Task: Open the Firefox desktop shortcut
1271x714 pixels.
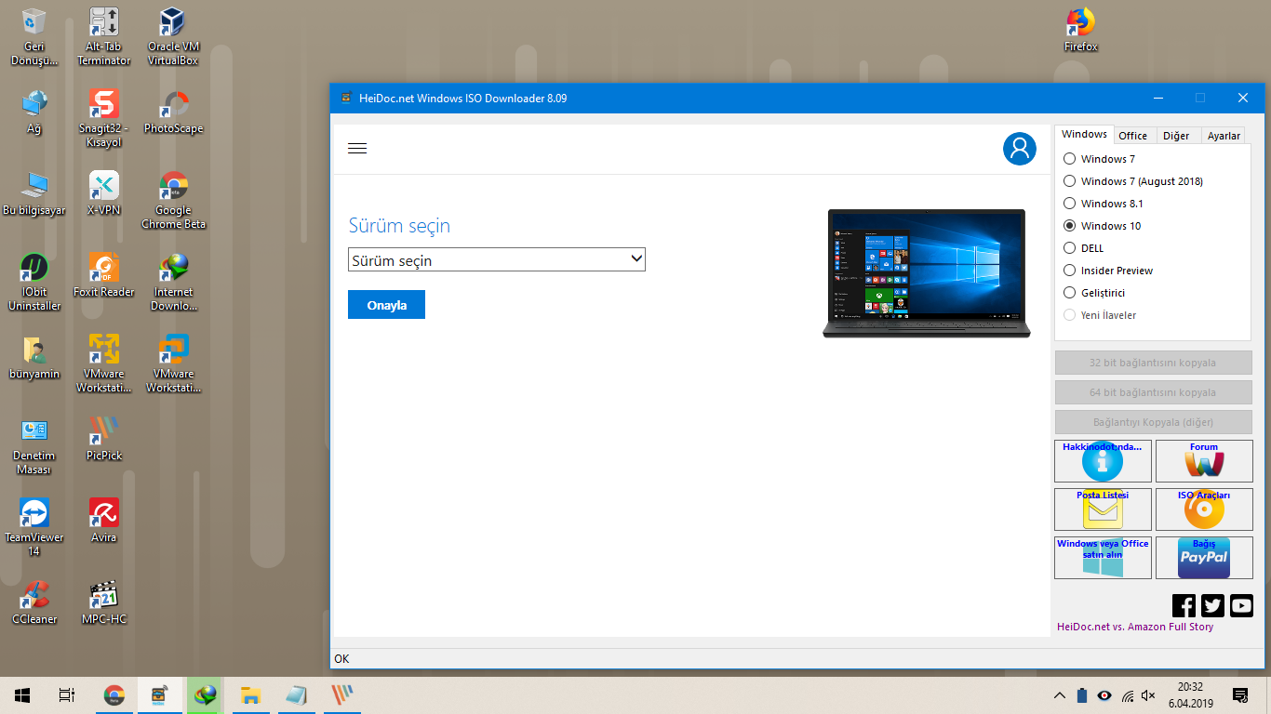Action: [1081, 30]
